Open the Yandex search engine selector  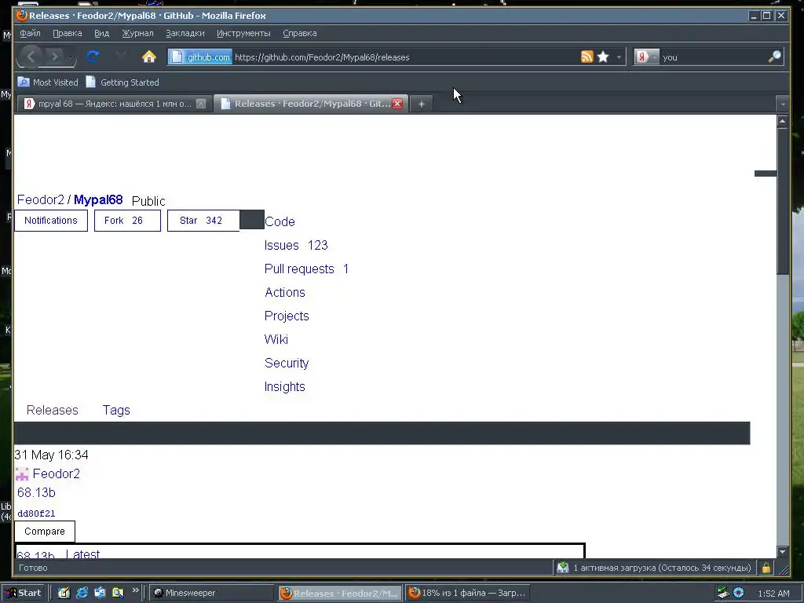point(647,57)
